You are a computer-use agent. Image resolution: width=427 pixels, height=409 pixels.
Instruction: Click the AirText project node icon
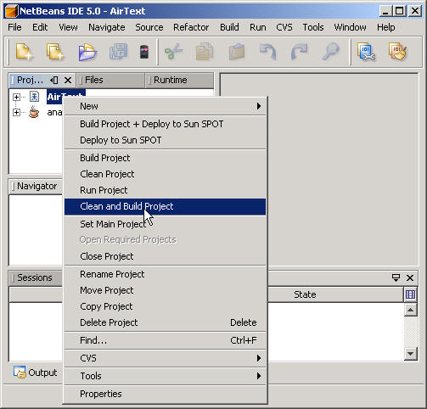click(35, 97)
